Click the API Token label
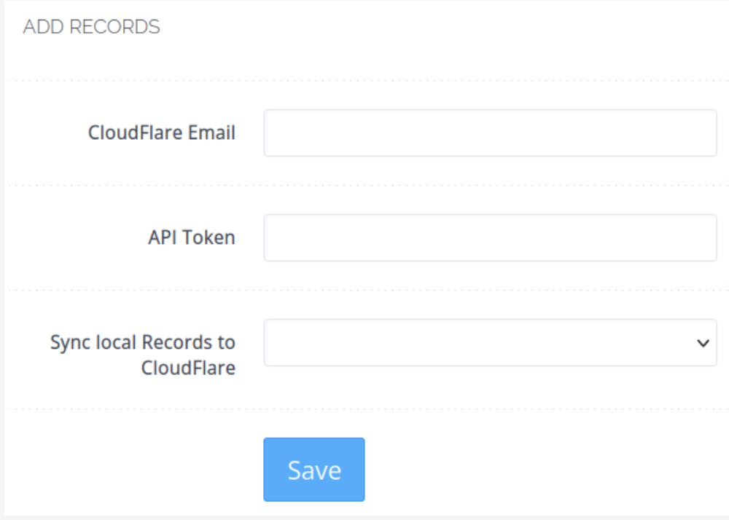 192,237
